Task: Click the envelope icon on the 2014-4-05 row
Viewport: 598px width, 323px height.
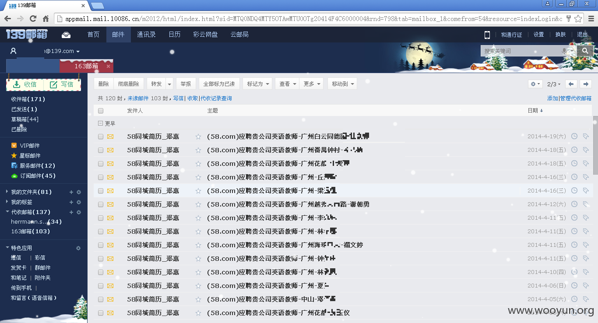Action: pyautogui.click(x=110, y=299)
